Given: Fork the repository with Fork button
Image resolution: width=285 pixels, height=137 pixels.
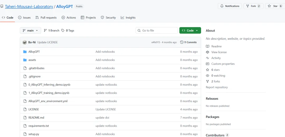Looking at the screenshot, I should pos(253,6).
